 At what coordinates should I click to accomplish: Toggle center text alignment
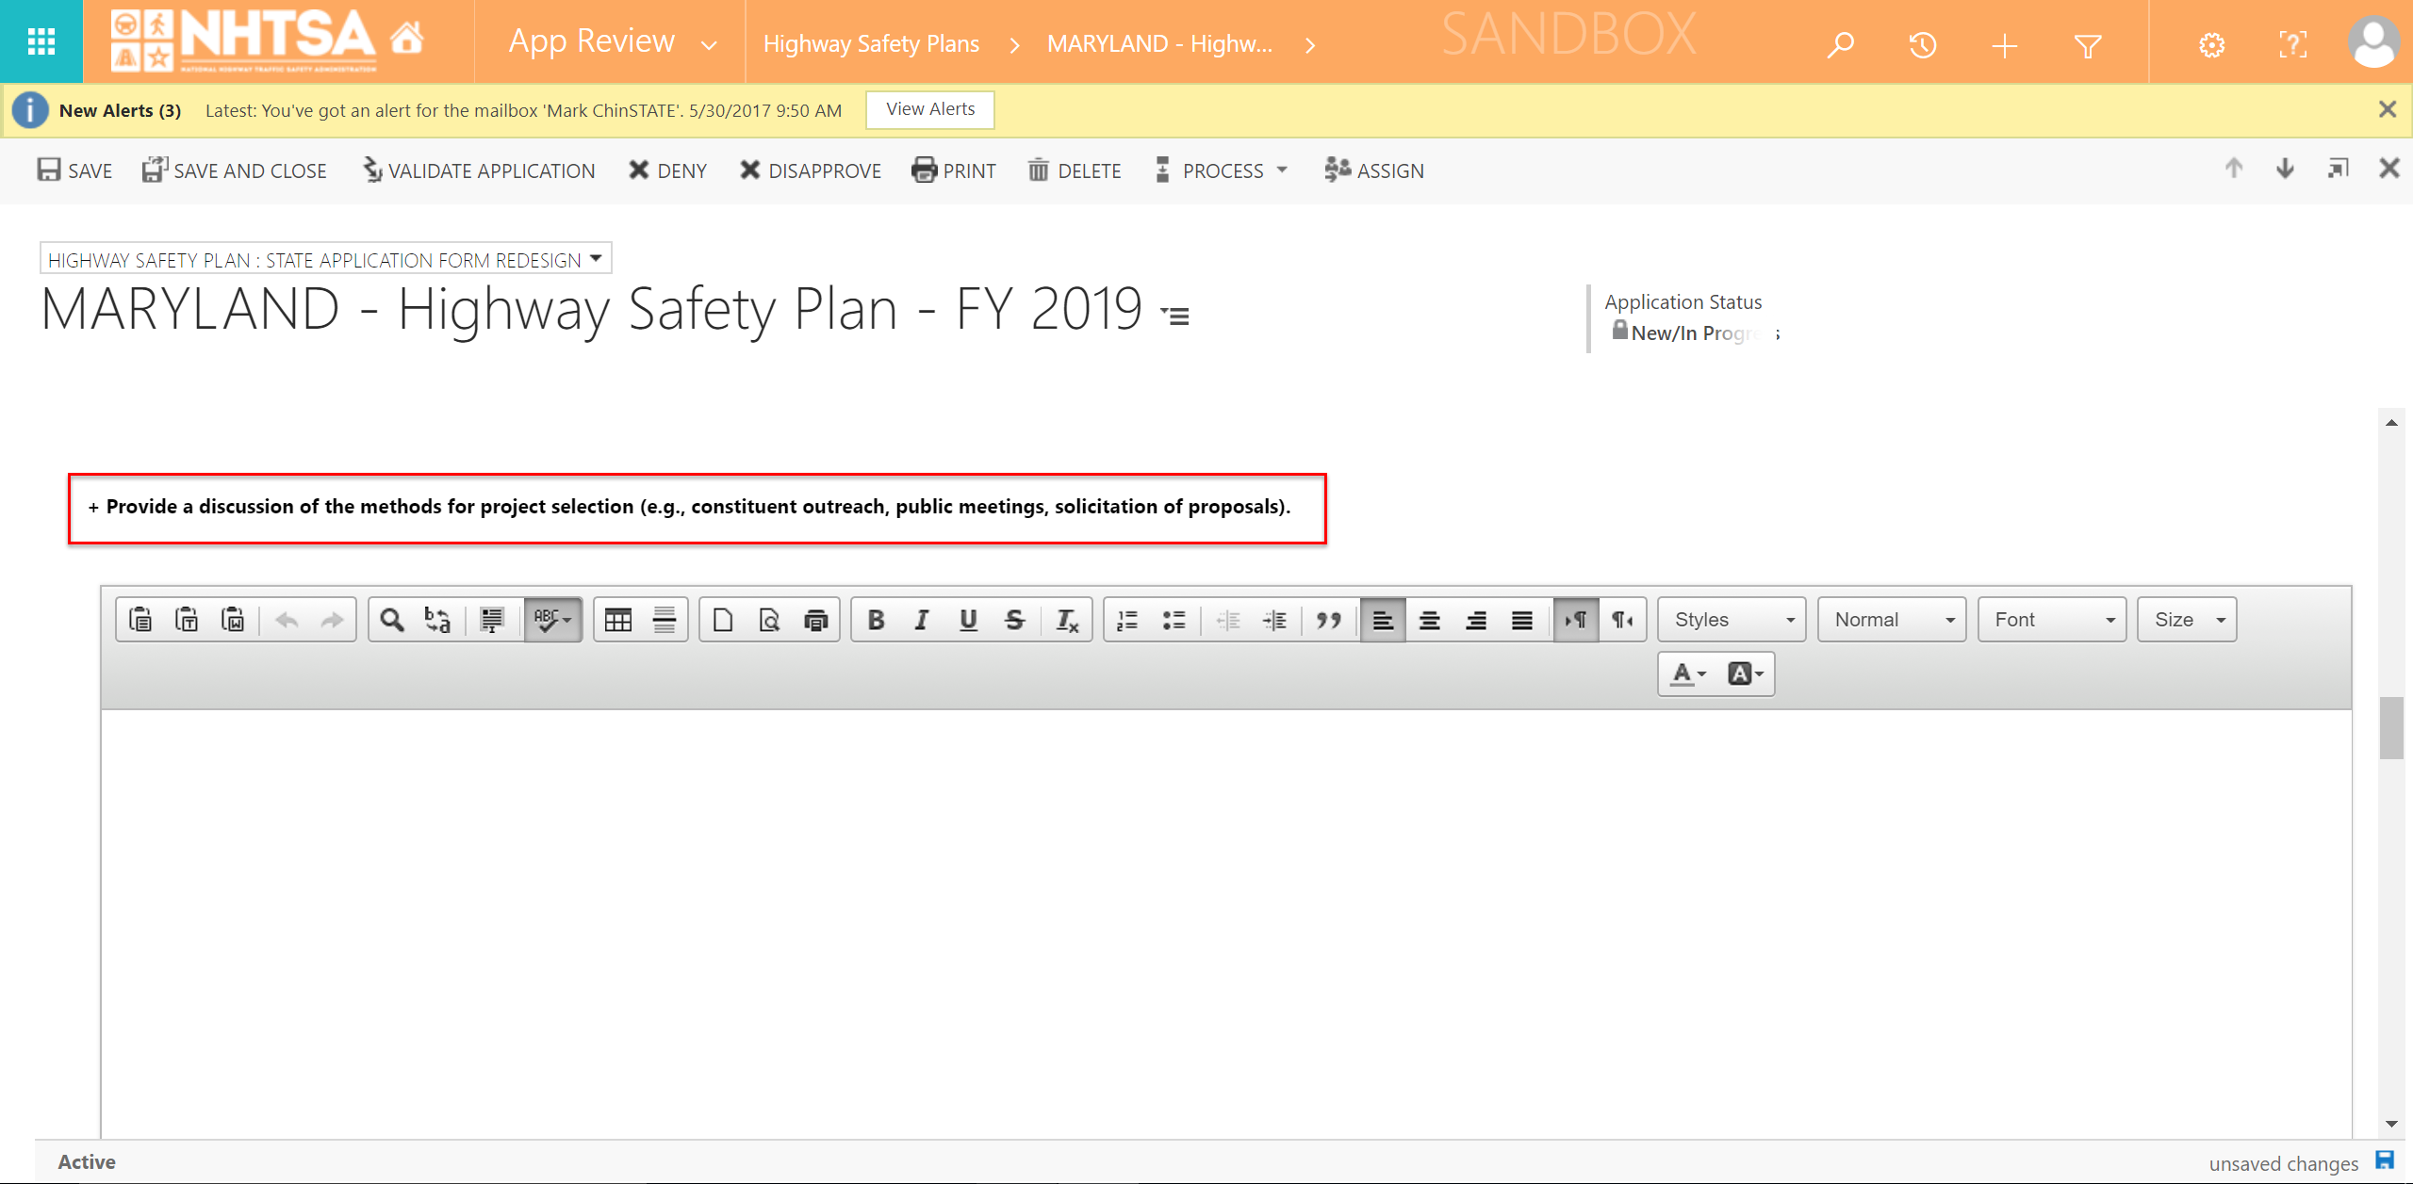click(1429, 620)
